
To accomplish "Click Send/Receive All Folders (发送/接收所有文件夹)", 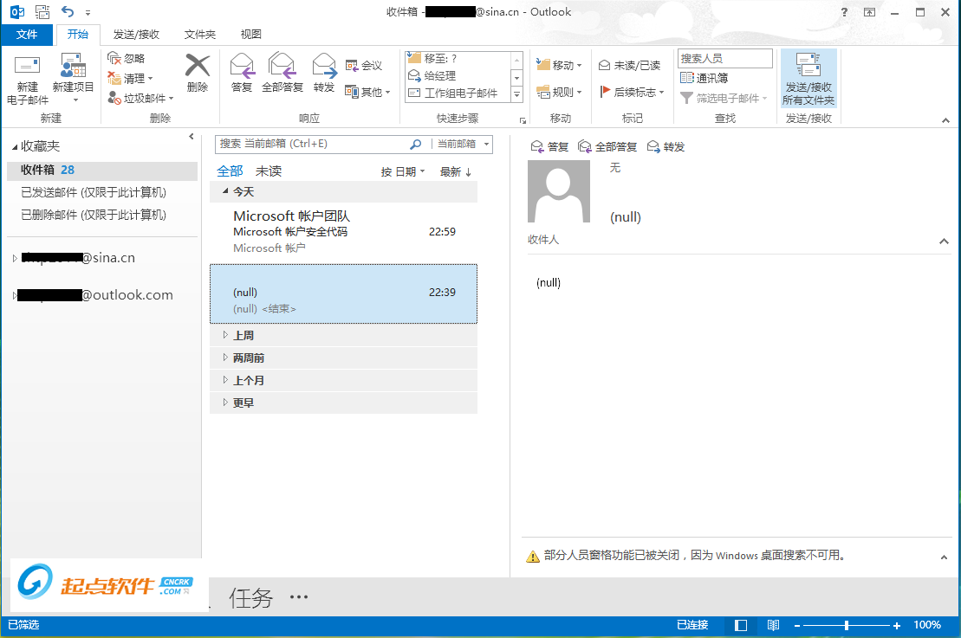I will (x=808, y=79).
